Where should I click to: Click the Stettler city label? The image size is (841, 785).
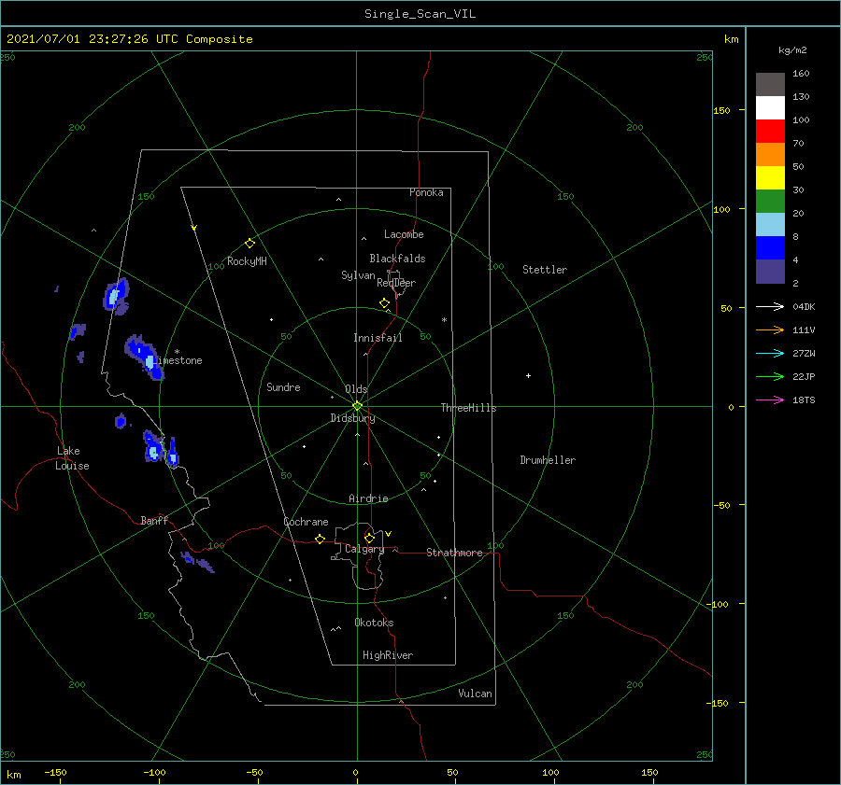[545, 270]
